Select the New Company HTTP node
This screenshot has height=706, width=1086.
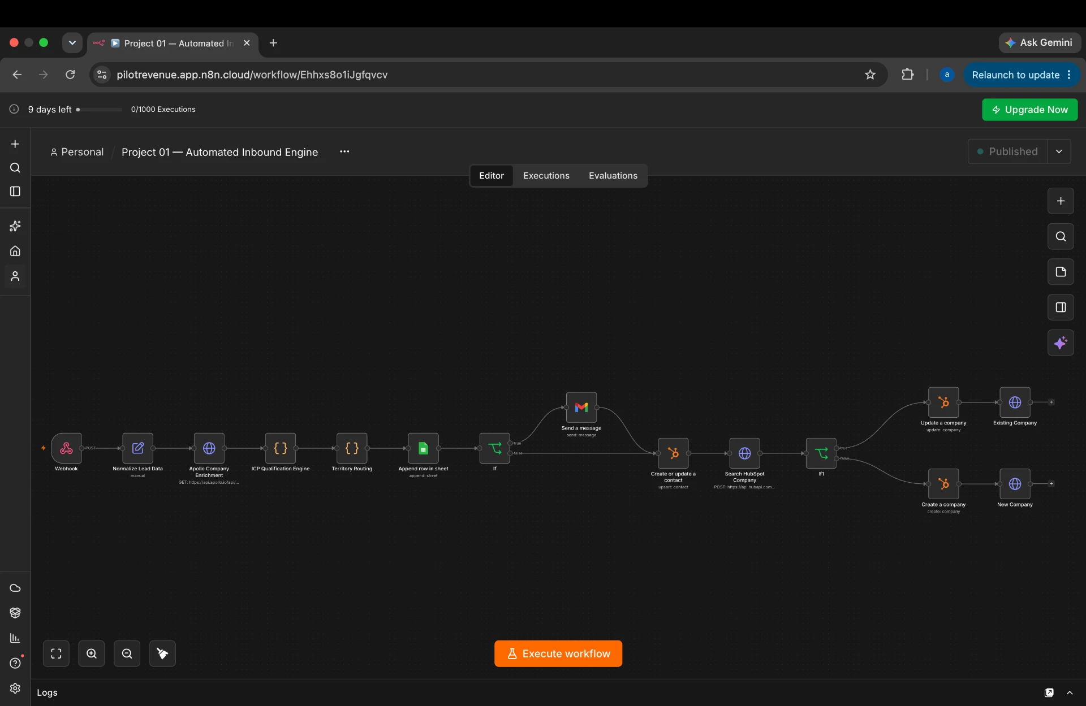[x=1015, y=484]
